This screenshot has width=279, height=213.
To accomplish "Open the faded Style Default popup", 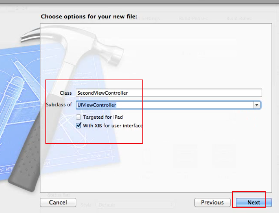I will point(135,205).
